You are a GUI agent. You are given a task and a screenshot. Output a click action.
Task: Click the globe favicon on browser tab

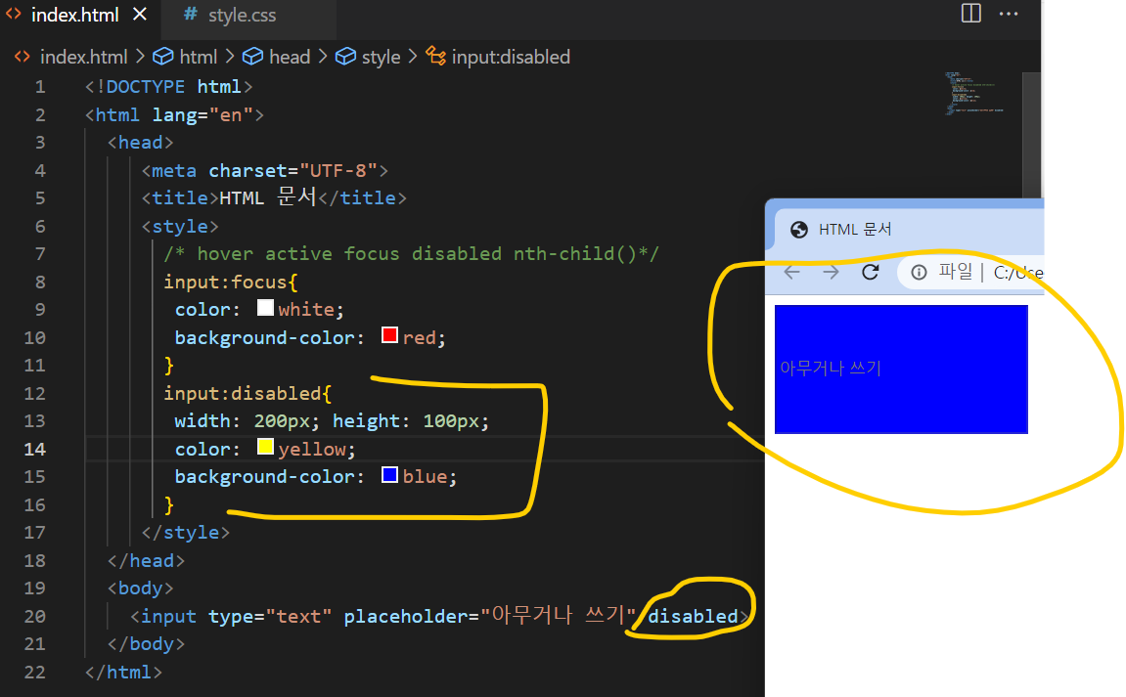coord(798,230)
